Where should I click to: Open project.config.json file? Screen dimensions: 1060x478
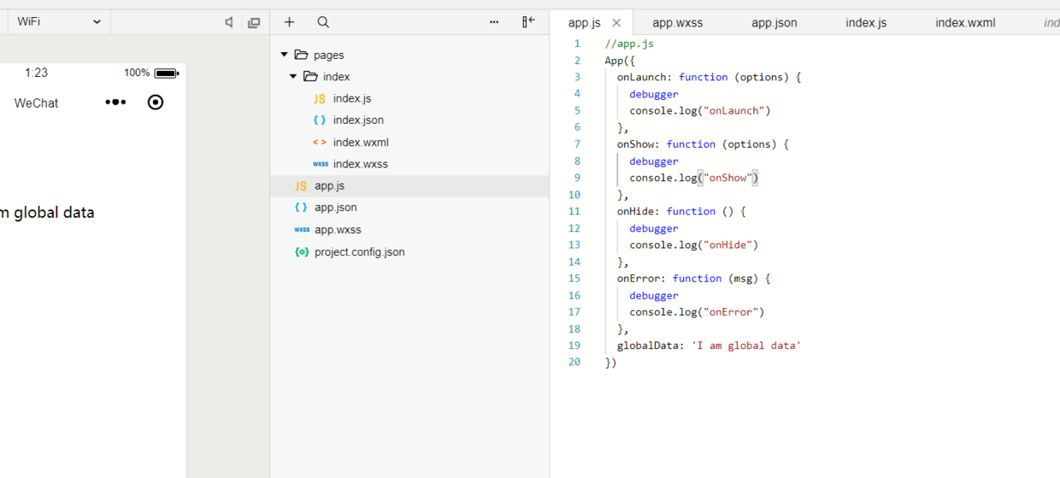point(359,252)
